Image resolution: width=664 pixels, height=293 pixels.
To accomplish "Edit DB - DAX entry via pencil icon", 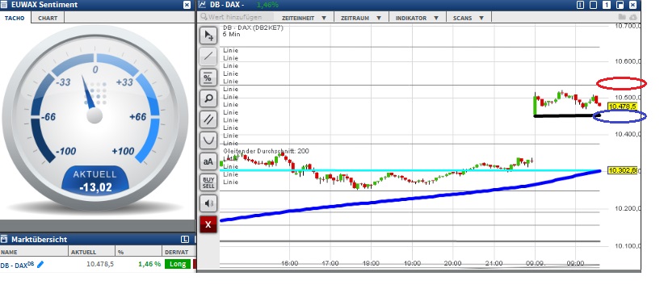I will [40, 264].
